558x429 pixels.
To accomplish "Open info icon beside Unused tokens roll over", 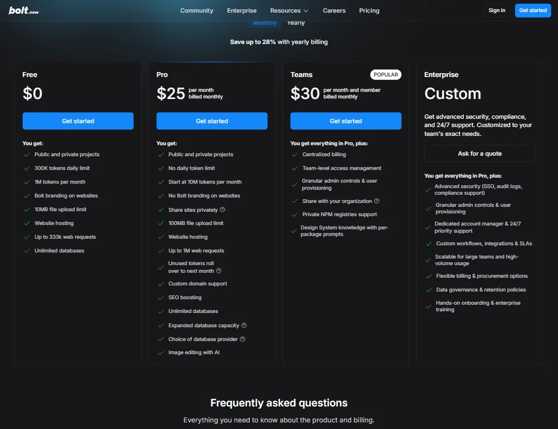I will (x=219, y=271).
